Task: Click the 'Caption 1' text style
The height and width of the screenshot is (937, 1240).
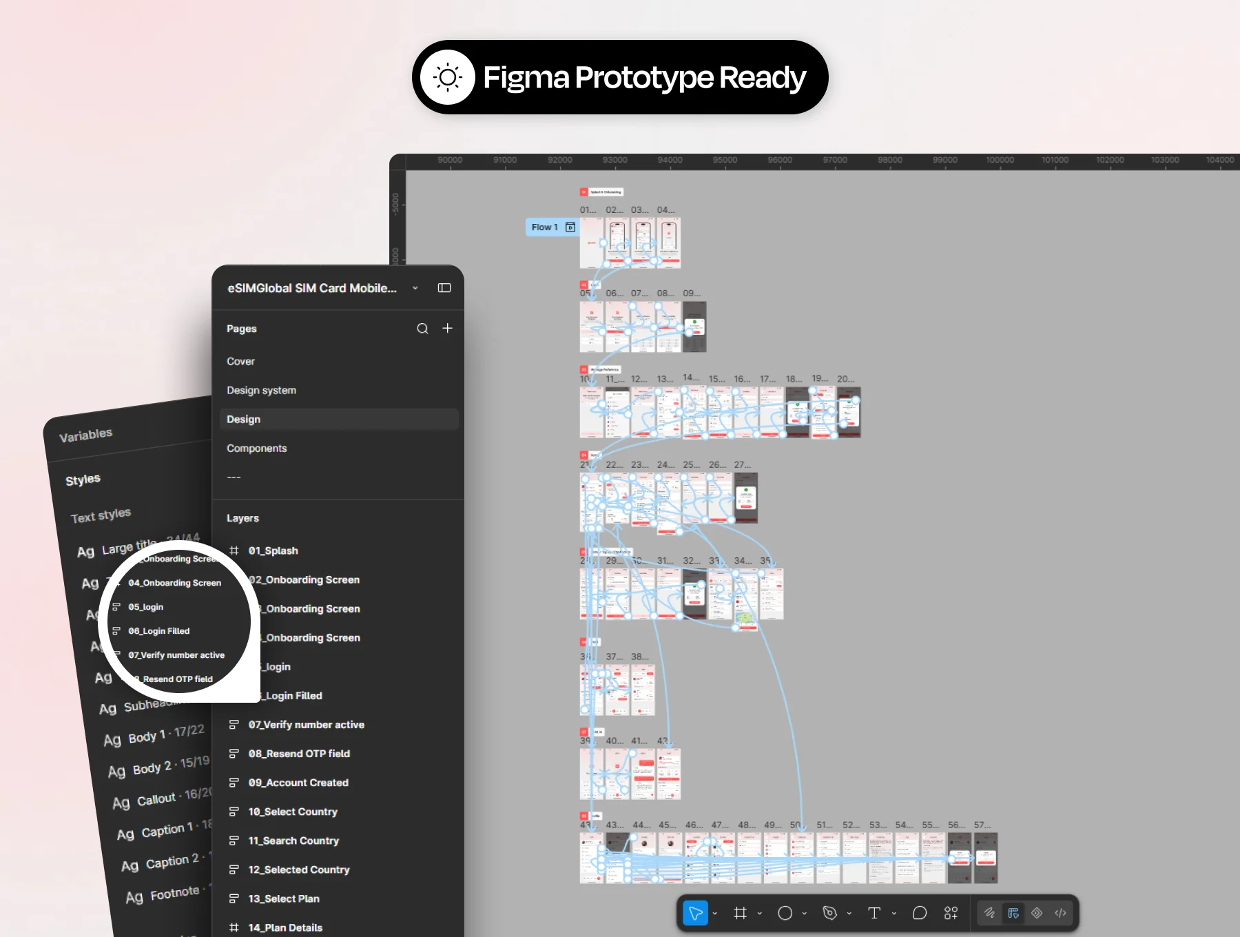Action: tap(167, 830)
